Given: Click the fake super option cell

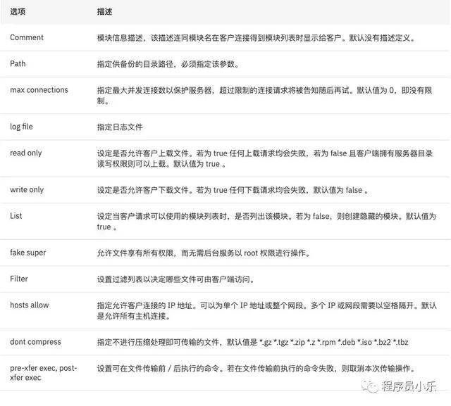Looking at the screenshot, I should tap(28, 253).
